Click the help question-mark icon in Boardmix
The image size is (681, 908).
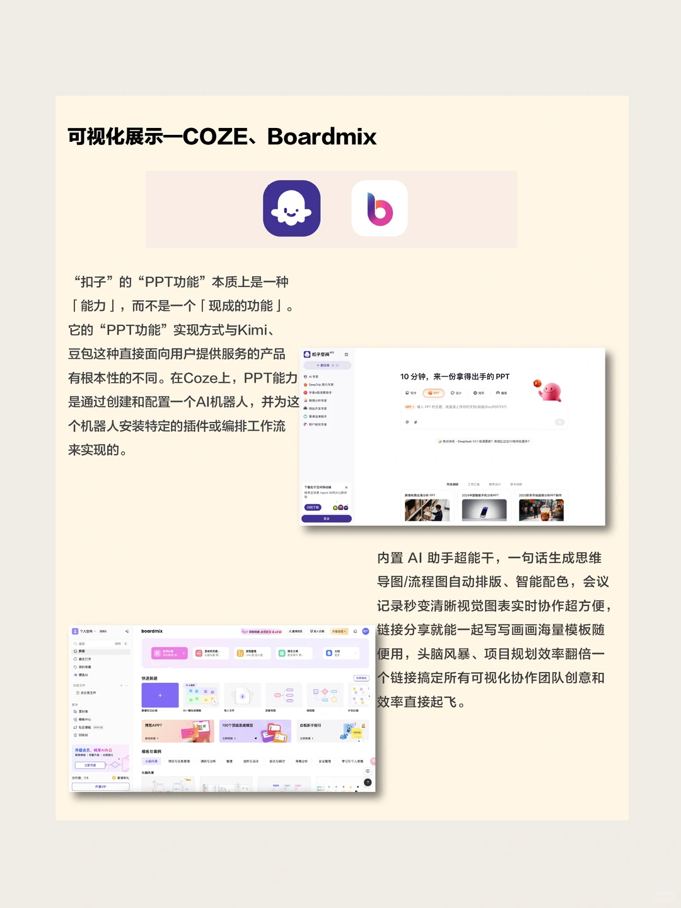[368, 783]
